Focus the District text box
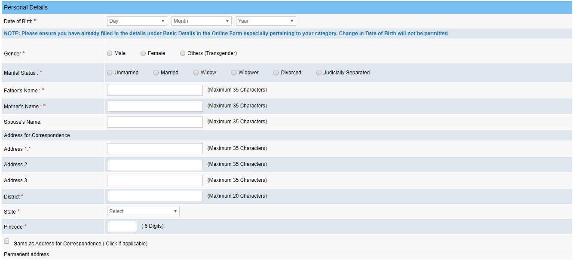The width and height of the screenshot is (573, 260). point(155,196)
